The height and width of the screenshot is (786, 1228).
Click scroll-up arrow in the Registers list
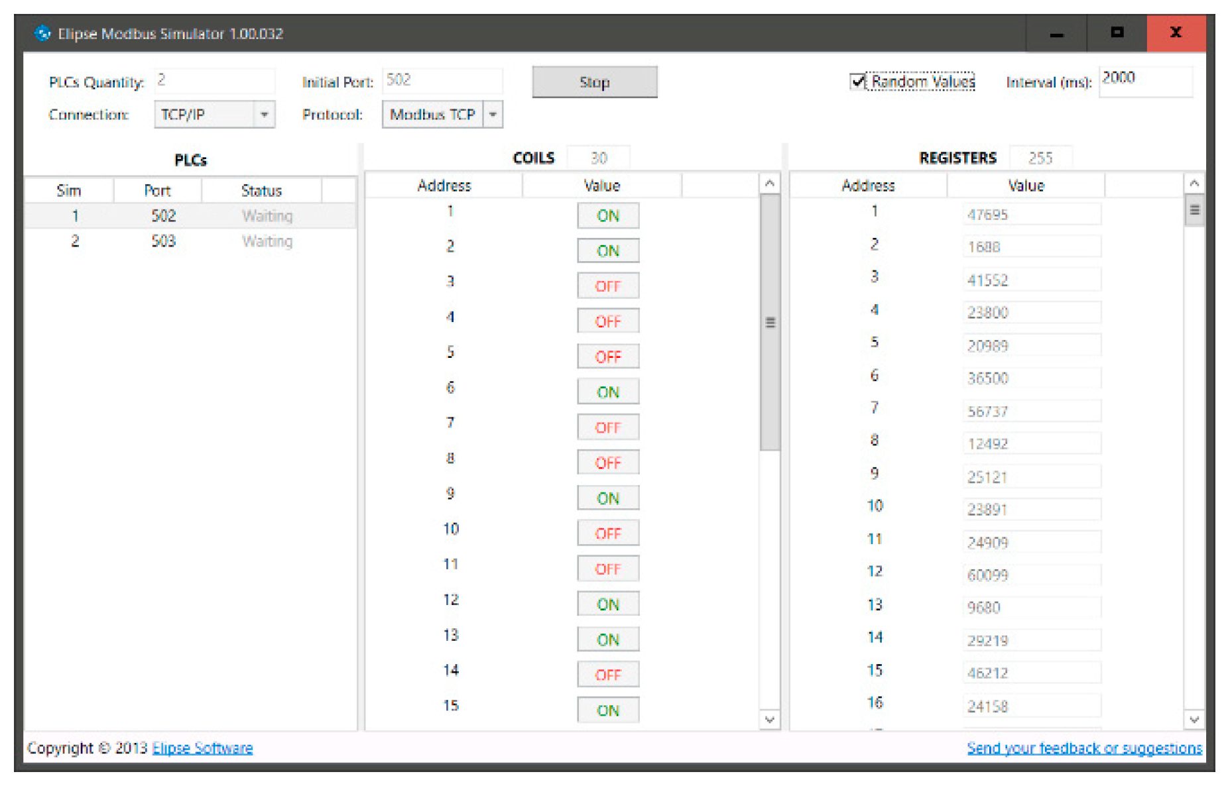tap(1194, 184)
